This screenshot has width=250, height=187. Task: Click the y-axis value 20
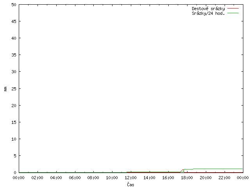14,106
